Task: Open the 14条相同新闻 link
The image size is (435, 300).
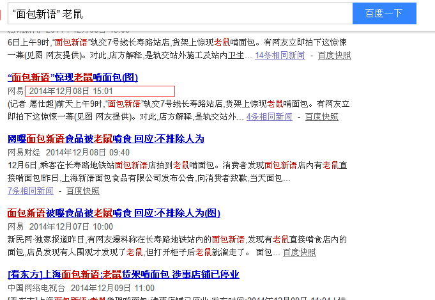Action: point(280,56)
